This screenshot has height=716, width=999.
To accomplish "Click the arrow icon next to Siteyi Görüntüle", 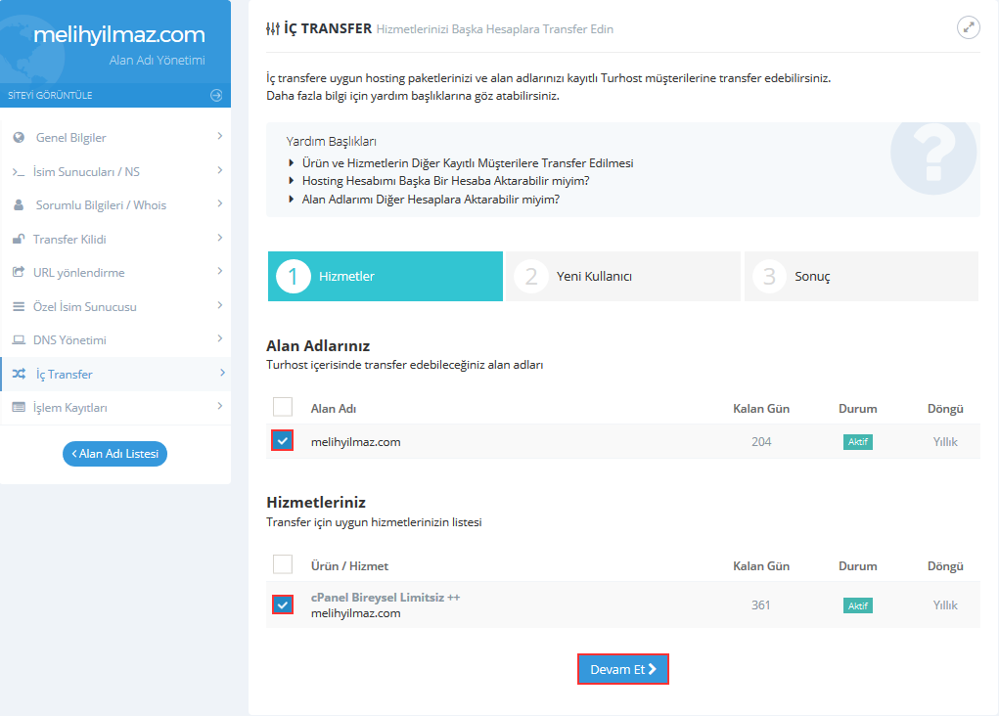I will point(216,95).
